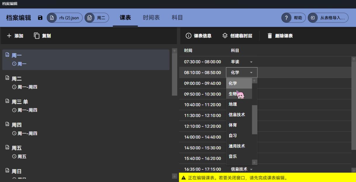Viewport: 356px width, 182px height.
Task: Click the 时间 column header
Action: tap(188, 51)
